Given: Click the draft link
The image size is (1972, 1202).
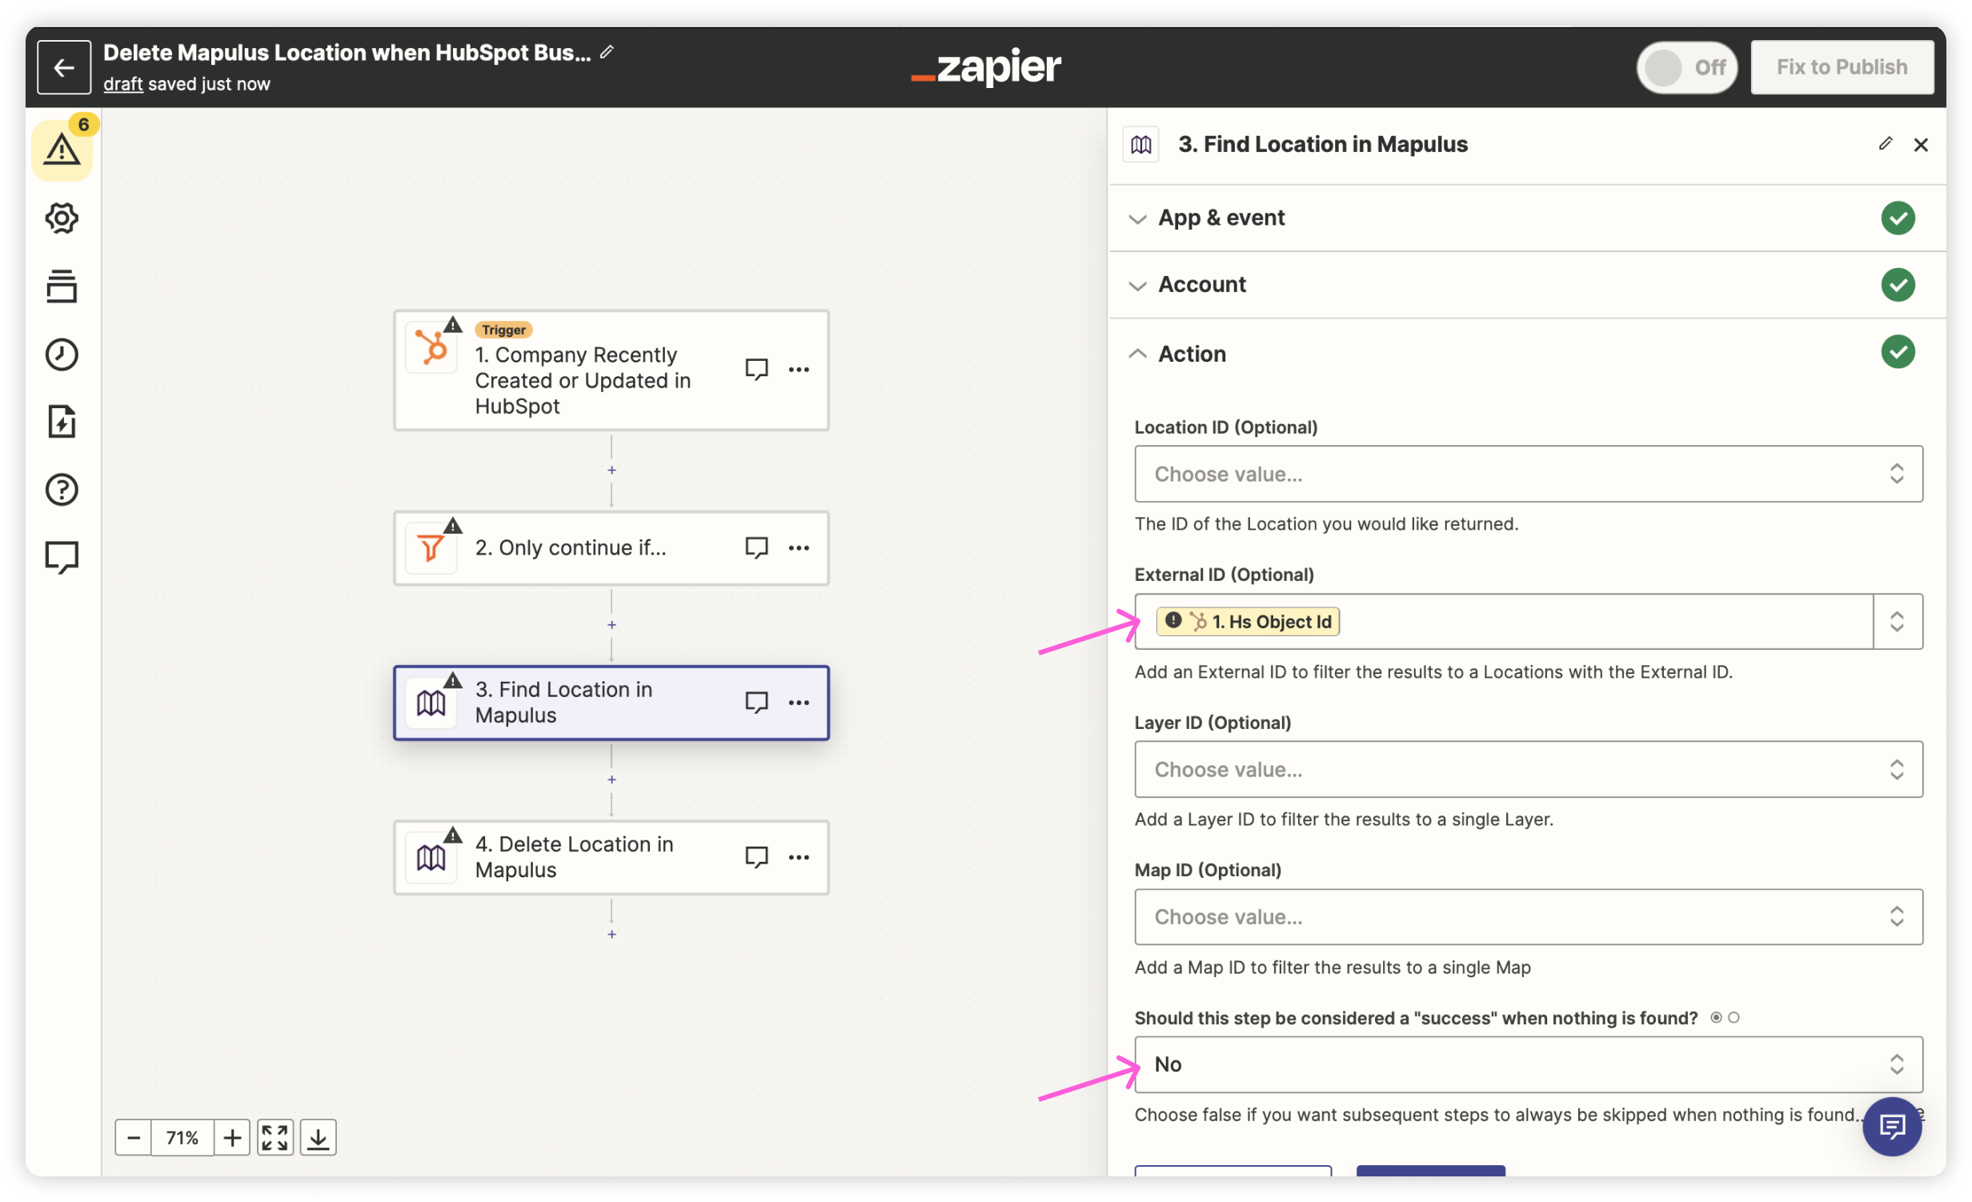Looking at the screenshot, I should (x=123, y=84).
